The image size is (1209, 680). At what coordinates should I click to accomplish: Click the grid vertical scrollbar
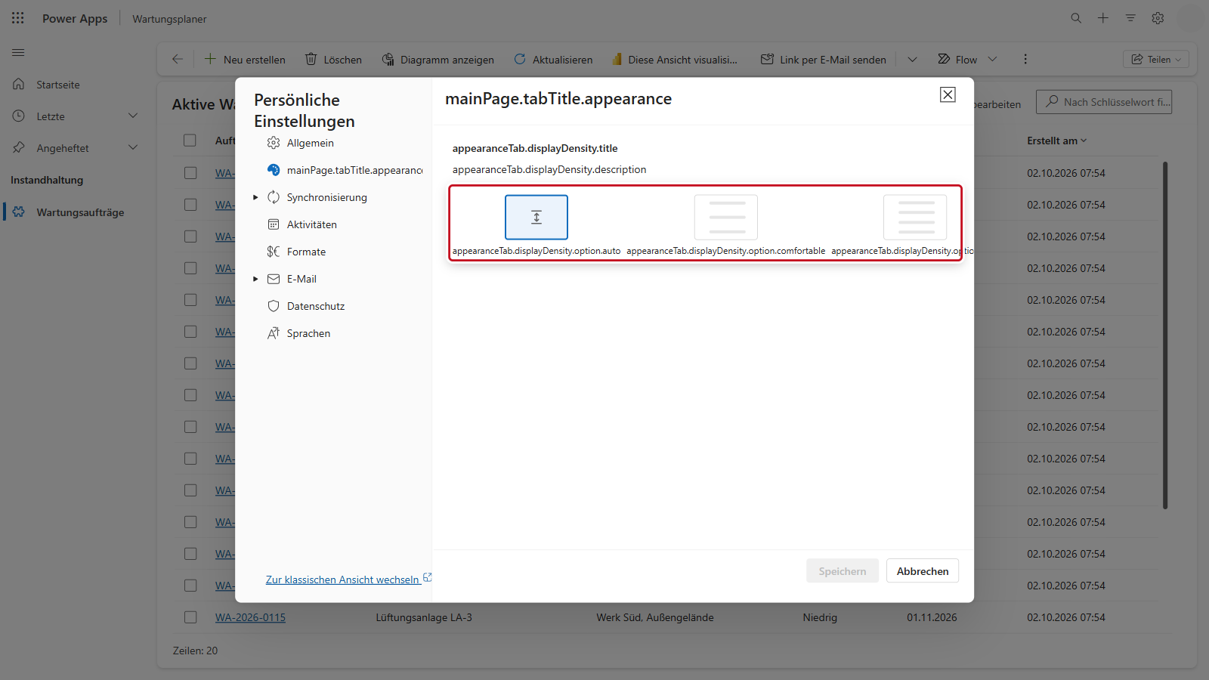coord(1165,335)
